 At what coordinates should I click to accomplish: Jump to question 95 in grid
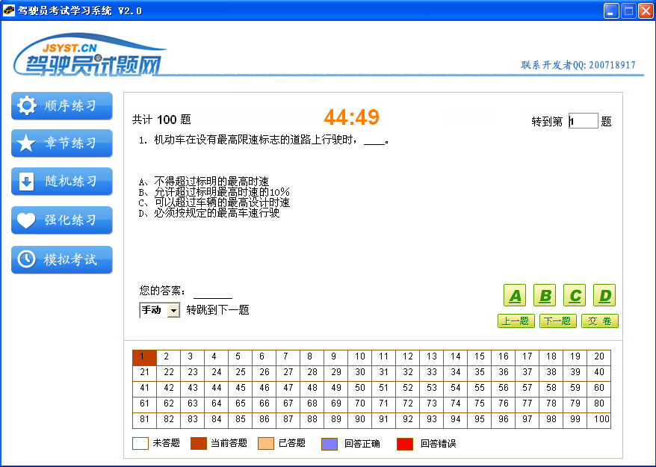pos(480,421)
